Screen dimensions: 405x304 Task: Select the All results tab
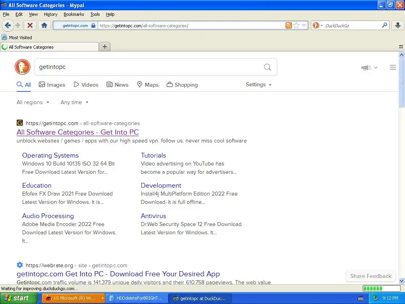[x=24, y=85]
